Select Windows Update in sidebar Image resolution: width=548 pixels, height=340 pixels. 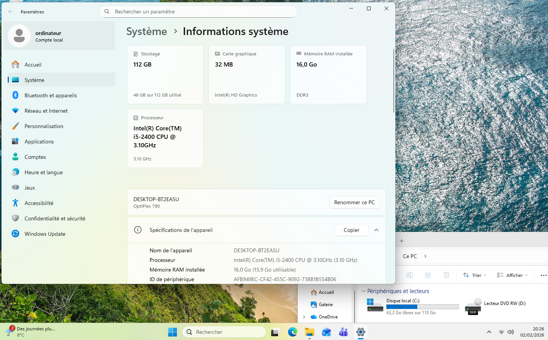click(x=45, y=234)
